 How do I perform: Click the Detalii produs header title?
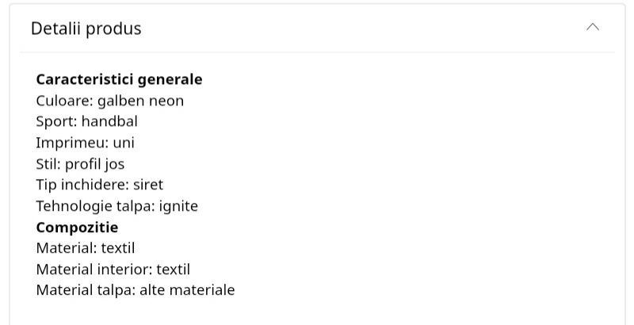click(x=86, y=29)
